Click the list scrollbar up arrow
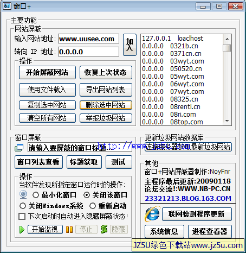This screenshot has width=246, height=253. (x=227, y=39)
